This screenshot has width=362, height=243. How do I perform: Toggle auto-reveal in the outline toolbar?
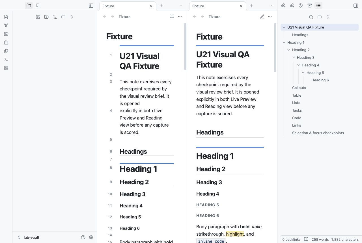[320, 17]
